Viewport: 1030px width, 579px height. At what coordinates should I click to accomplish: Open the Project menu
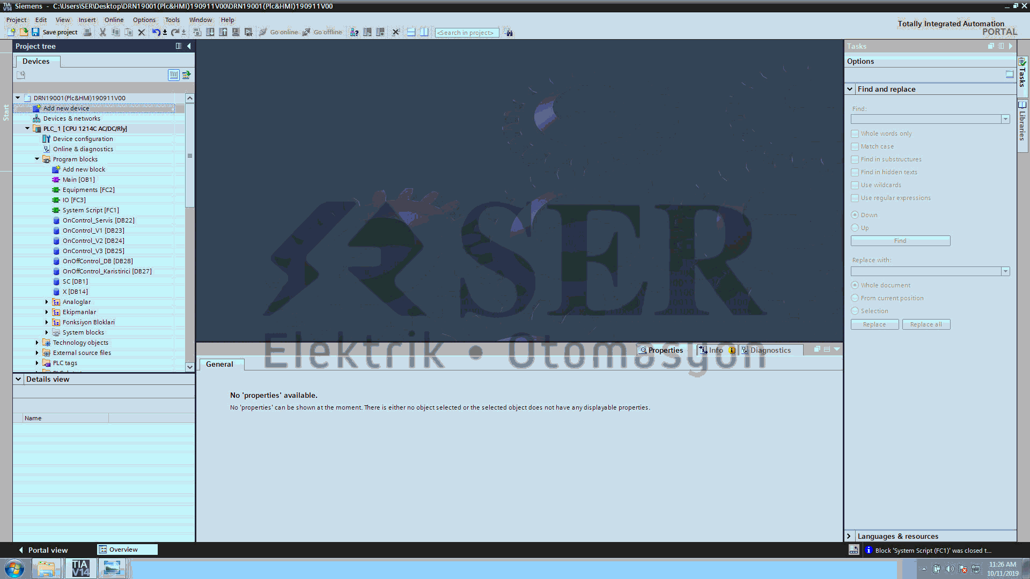[16, 19]
